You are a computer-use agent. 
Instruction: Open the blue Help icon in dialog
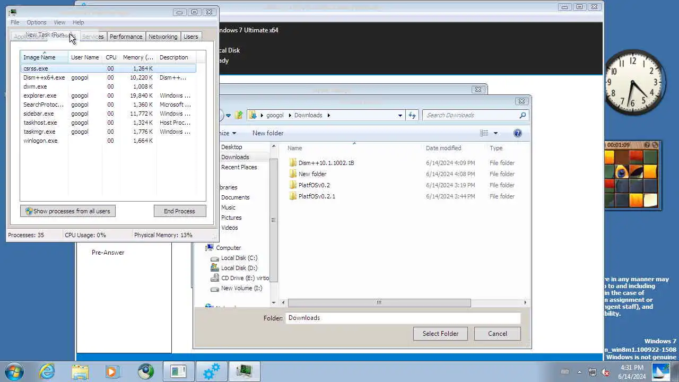[x=518, y=133]
